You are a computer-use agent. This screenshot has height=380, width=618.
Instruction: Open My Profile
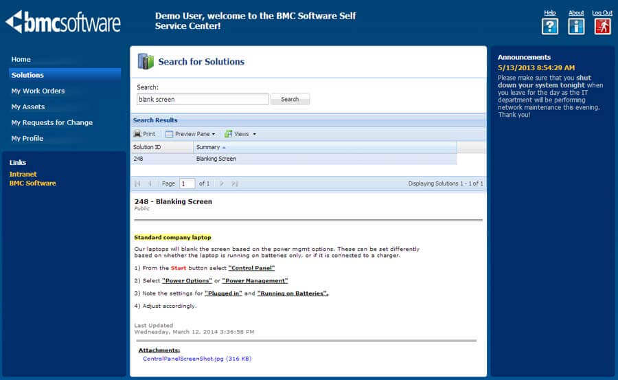coord(27,139)
